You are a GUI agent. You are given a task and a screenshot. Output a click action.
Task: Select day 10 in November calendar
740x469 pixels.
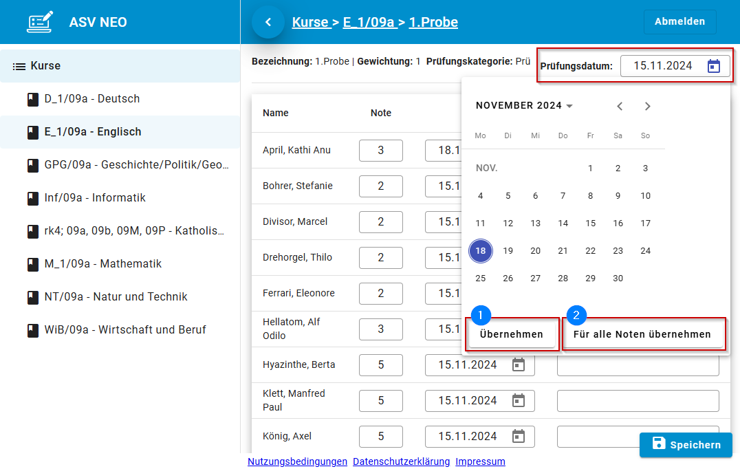tap(646, 196)
